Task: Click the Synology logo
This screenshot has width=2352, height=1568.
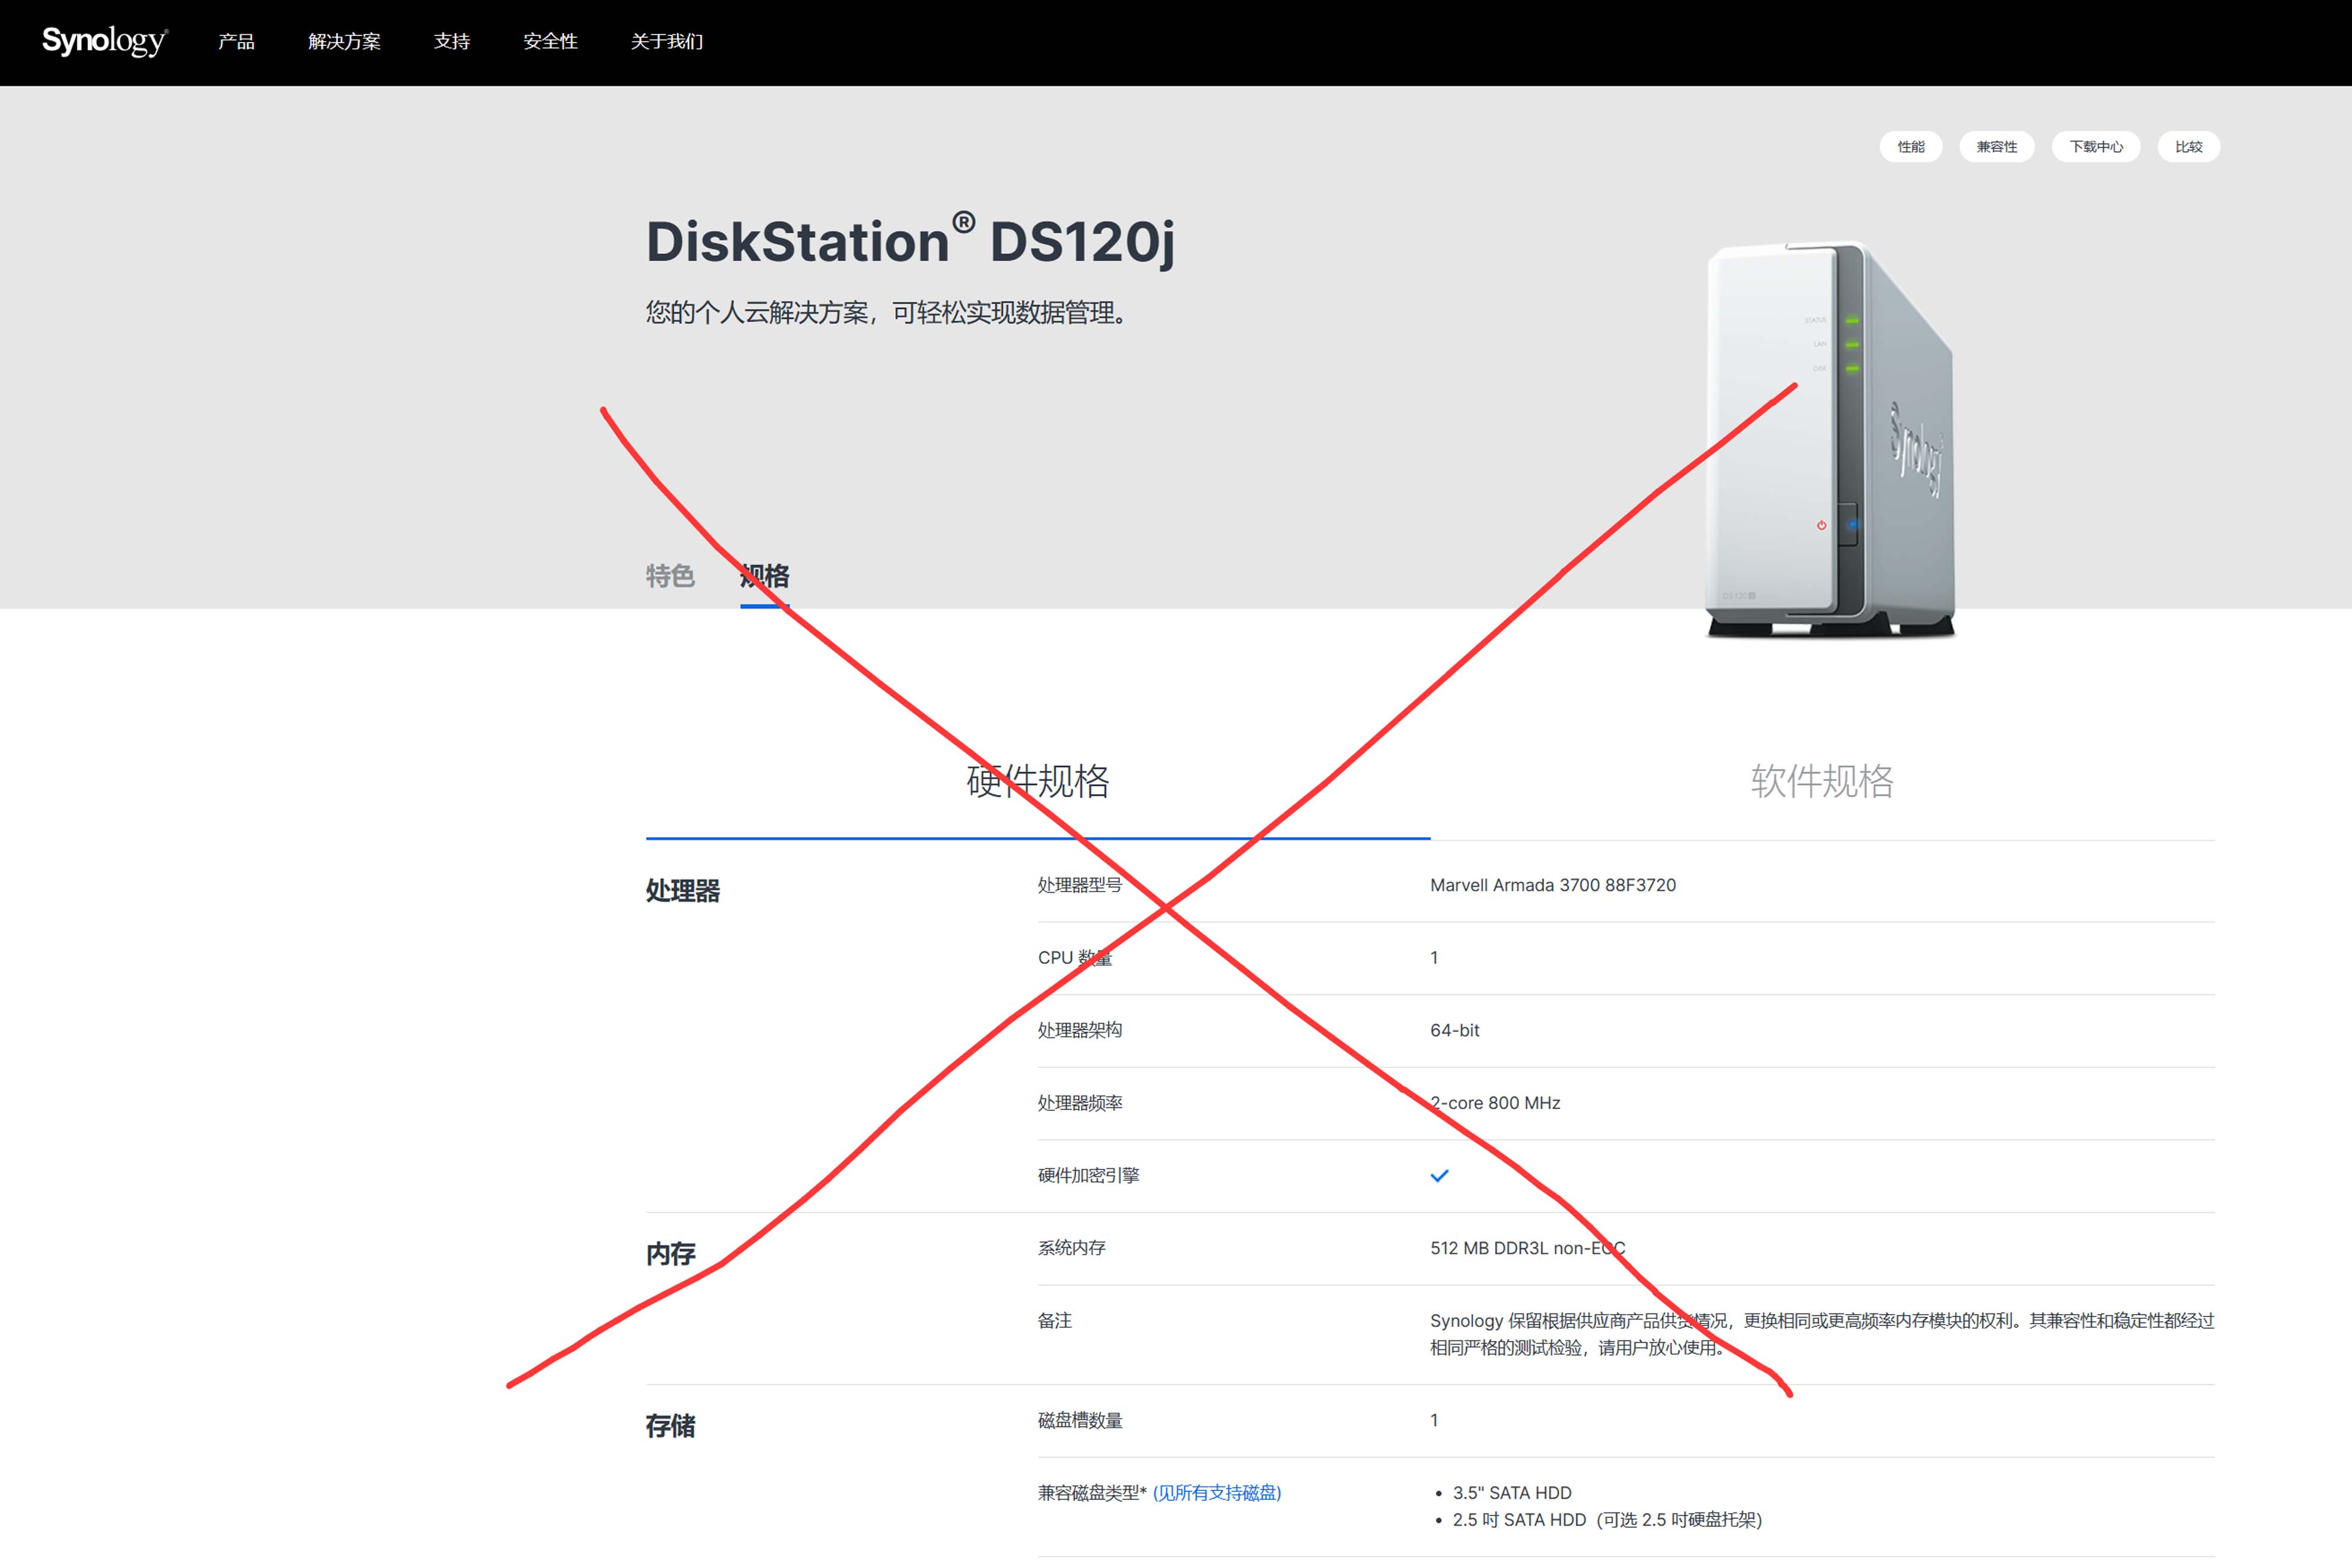Action: click(x=104, y=41)
